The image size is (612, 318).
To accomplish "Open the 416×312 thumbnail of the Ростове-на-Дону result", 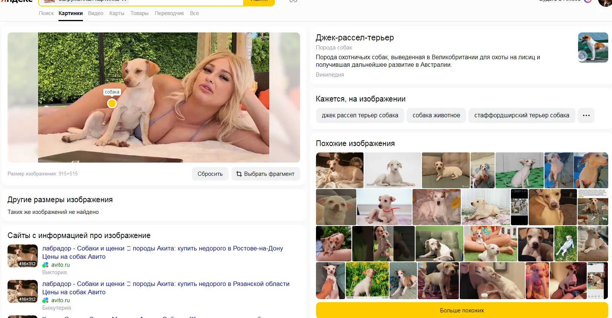I will [x=23, y=256].
